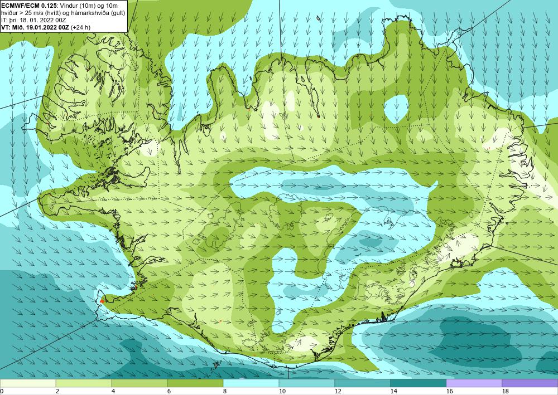
Task: Click the scale label "12"
Action: point(338,392)
